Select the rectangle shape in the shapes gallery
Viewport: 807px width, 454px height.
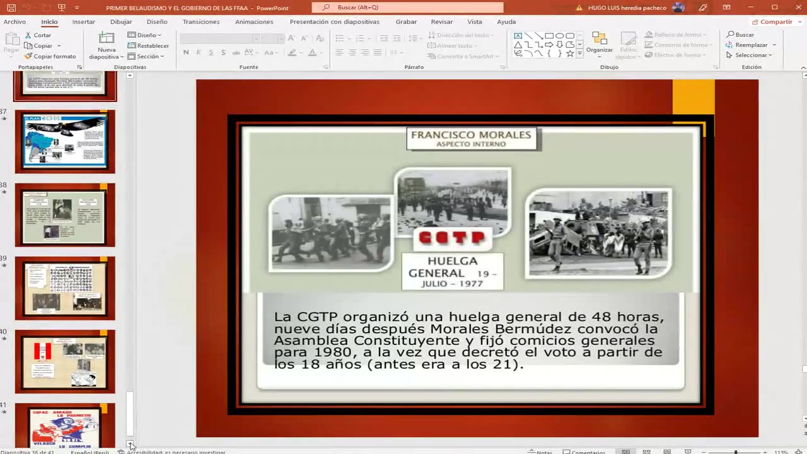coord(549,36)
